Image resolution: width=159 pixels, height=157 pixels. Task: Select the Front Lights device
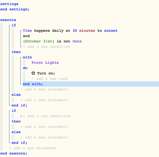(45, 62)
